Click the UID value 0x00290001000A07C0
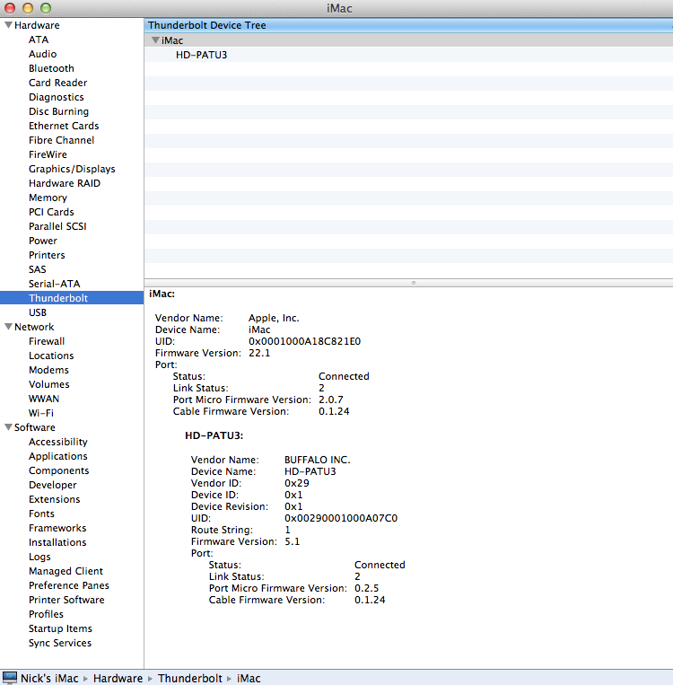The image size is (673, 685). pos(341,518)
